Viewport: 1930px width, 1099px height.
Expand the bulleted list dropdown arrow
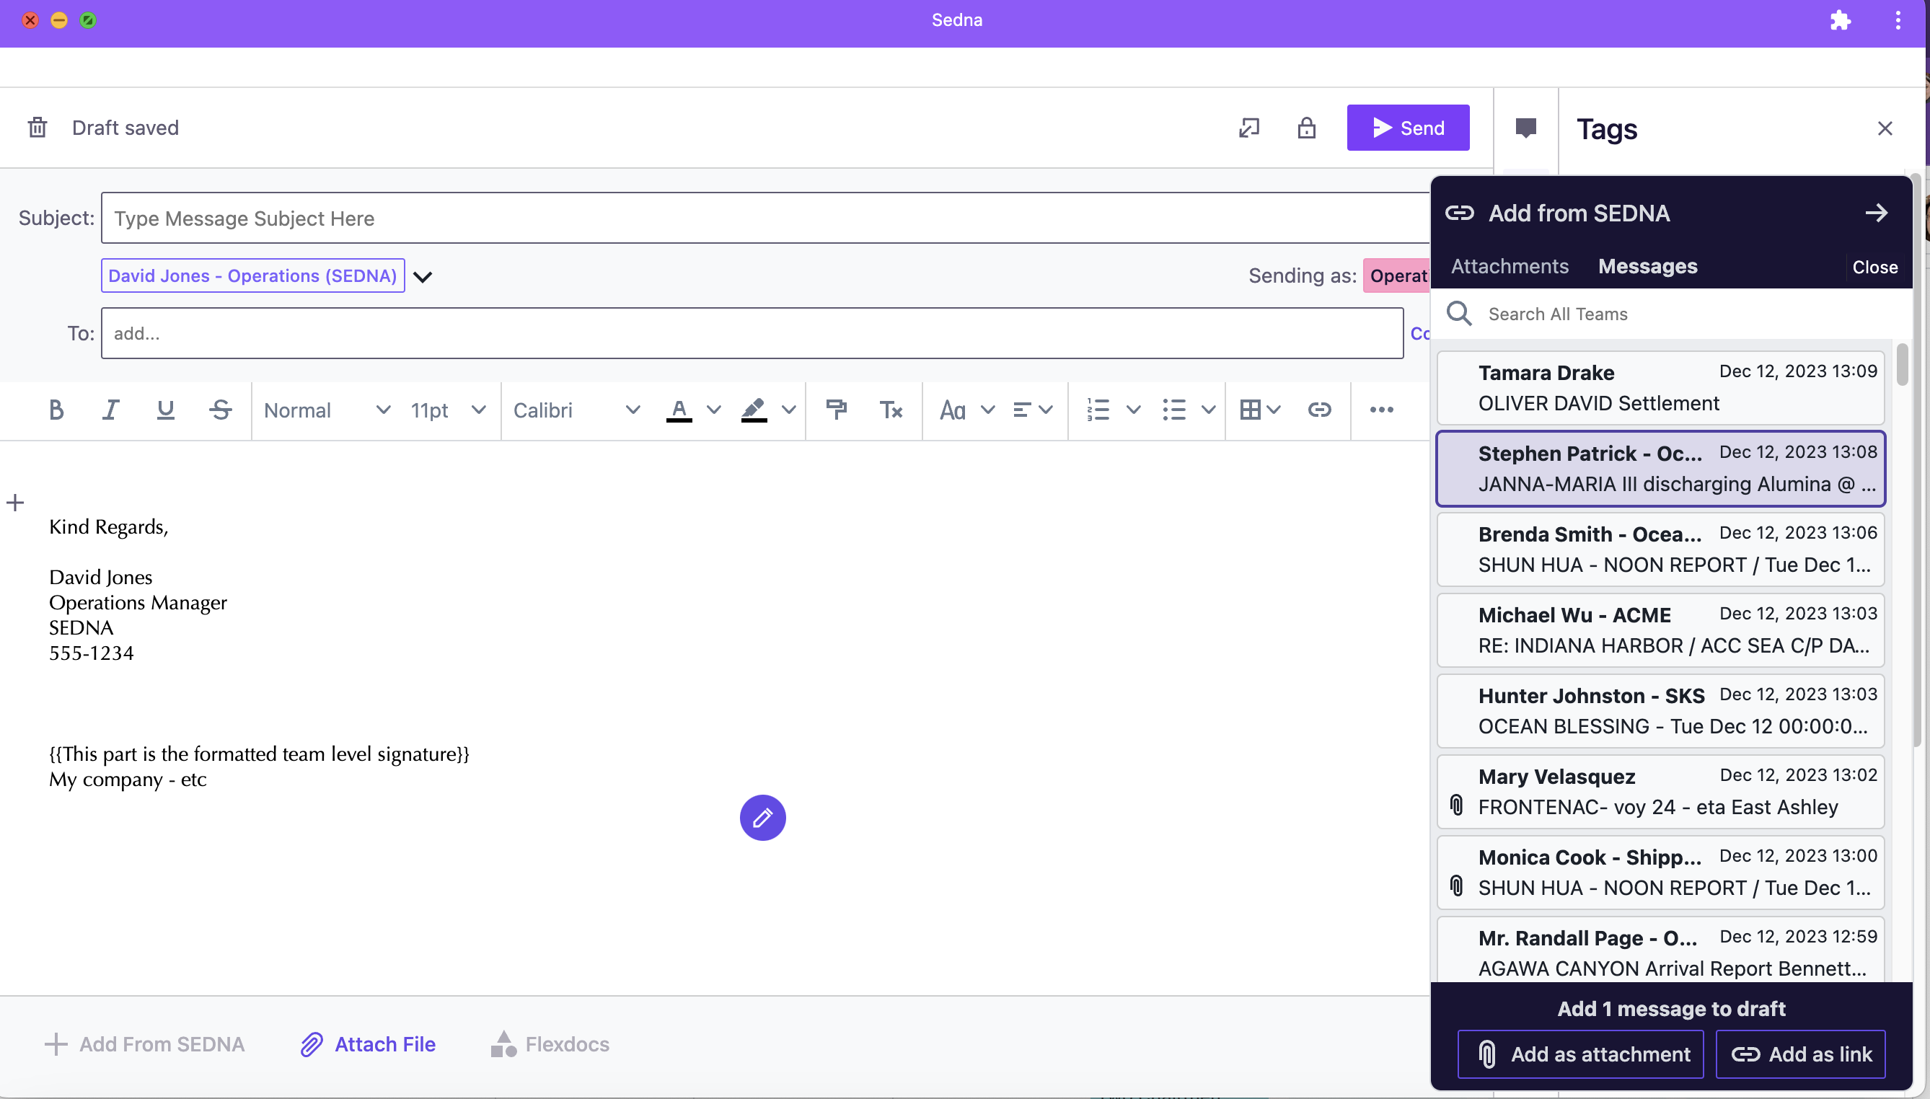1207,410
